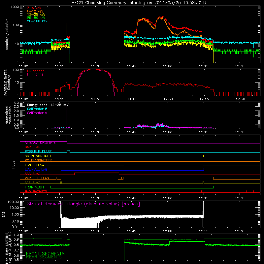Click the 12:00 tick under particle rates plot
The width and height of the screenshot is (264, 264).
coord(168,99)
